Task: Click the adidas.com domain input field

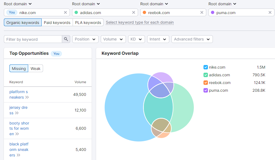Action: point(105,12)
